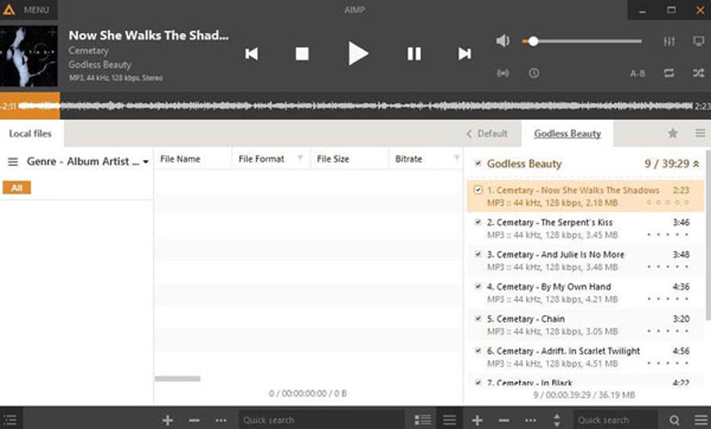Open playlist sorting arrows icon
The image size is (711, 429).
[x=557, y=420]
